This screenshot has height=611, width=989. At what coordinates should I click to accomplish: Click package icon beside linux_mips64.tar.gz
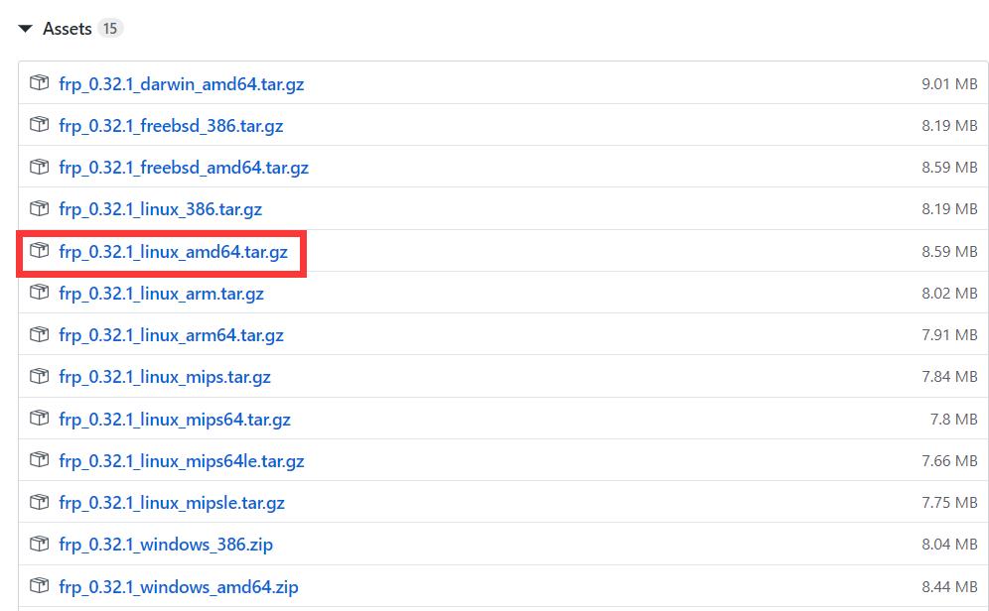click(x=39, y=418)
